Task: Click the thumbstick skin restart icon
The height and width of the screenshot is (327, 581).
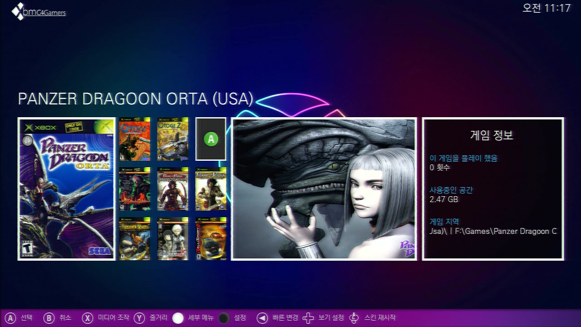Action: [354, 318]
